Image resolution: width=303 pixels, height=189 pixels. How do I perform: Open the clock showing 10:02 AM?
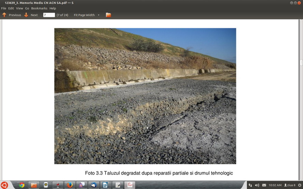[275, 185]
